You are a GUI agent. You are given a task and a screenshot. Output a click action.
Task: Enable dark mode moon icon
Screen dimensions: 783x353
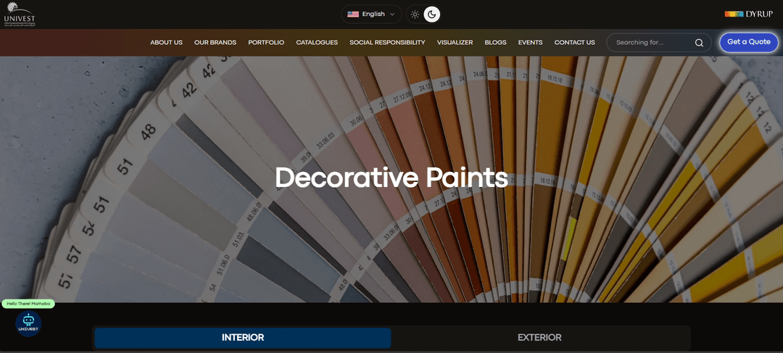pyautogui.click(x=431, y=14)
